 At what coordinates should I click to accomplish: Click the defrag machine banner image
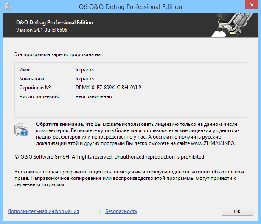(x=232, y=25)
